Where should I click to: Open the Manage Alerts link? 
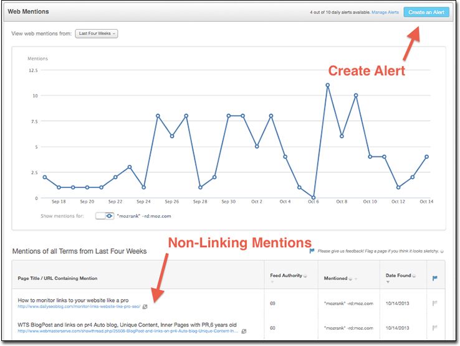[385, 12]
